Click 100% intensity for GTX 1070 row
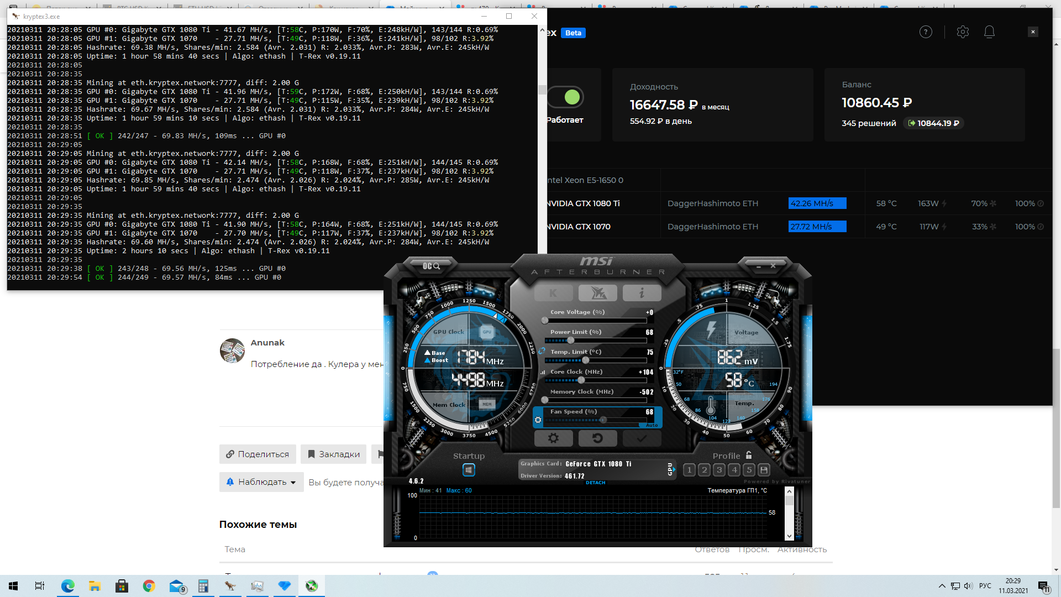Screen dimensions: 1061x597 point(1029,227)
